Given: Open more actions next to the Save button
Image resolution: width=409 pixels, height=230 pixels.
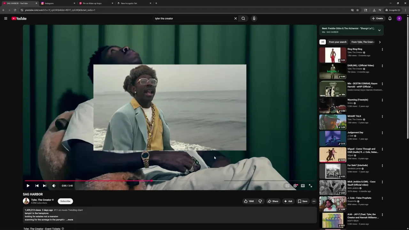Looking at the screenshot, I should click(314, 201).
